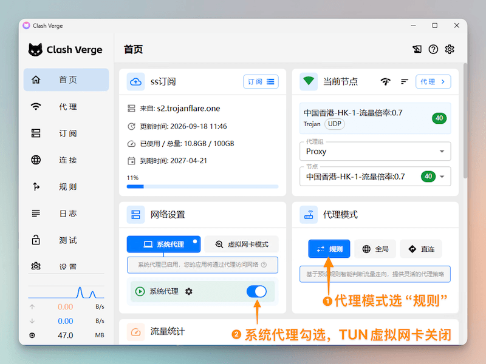Image resolution: width=486 pixels, height=364 pixels.
Task: Click the update time refresh icon
Action: point(131,126)
